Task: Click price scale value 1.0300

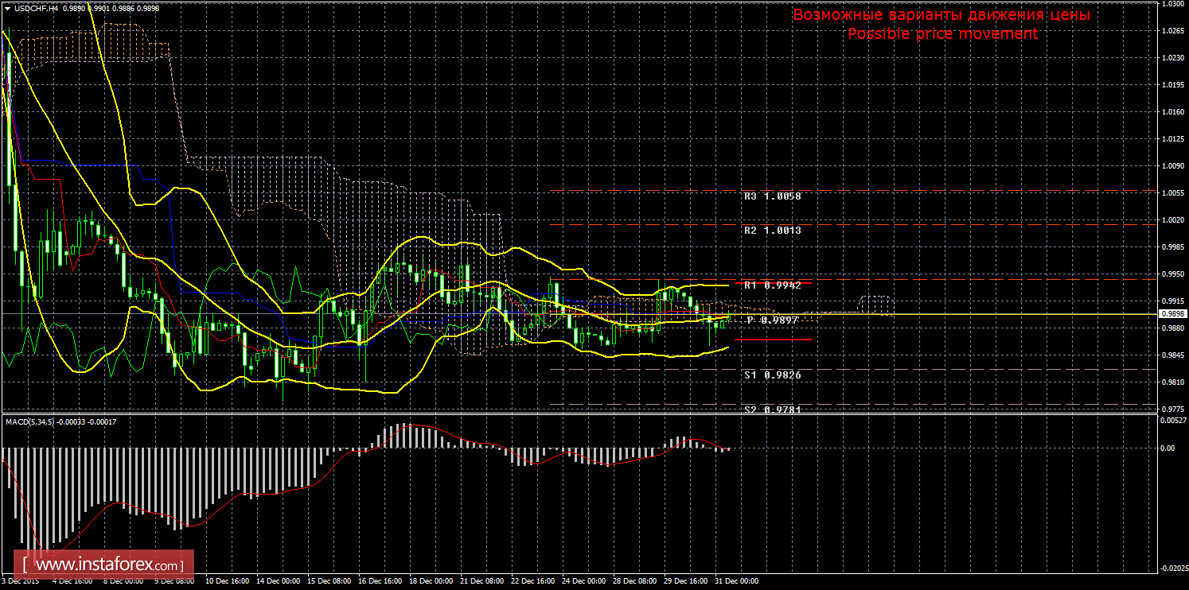Action: (x=1173, y=4)
